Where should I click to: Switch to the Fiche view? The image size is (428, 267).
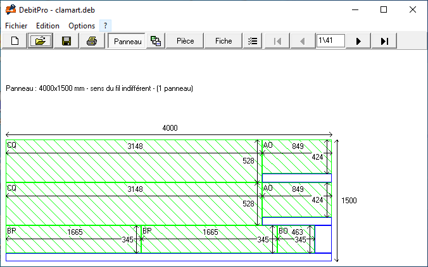pos(223,41)
